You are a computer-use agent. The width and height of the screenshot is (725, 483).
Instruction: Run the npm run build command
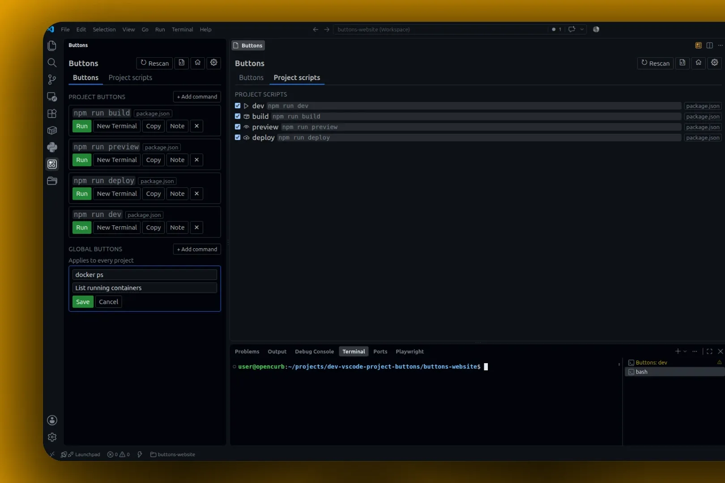point(82,126)
